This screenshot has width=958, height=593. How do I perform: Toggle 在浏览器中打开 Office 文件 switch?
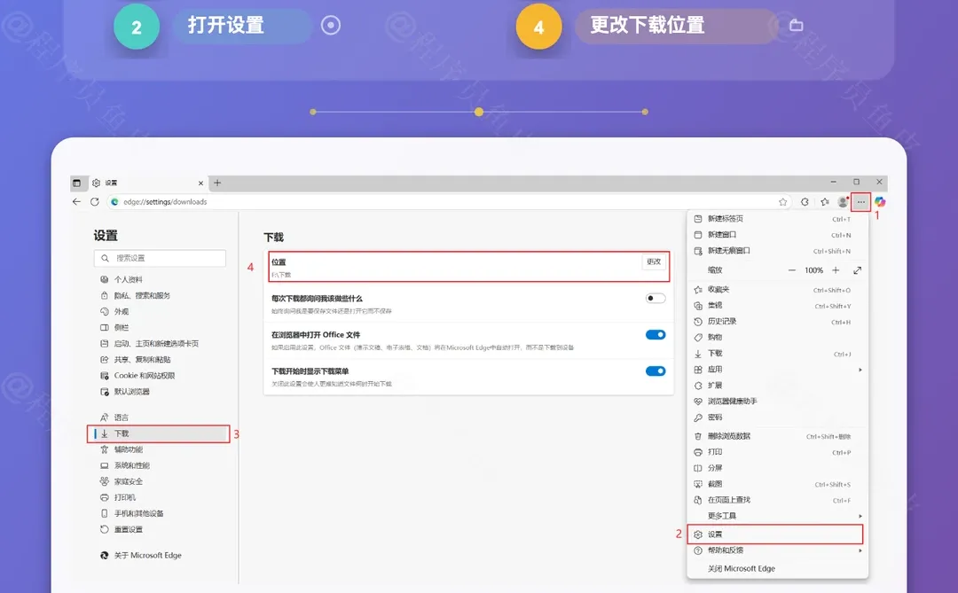pyautogui.click(x=656, y=335)
